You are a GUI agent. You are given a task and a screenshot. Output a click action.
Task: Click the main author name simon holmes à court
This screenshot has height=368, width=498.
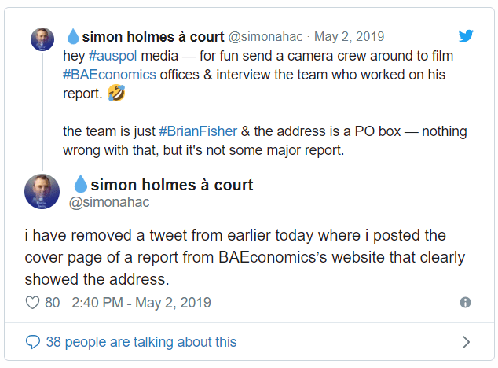point(172,185)
